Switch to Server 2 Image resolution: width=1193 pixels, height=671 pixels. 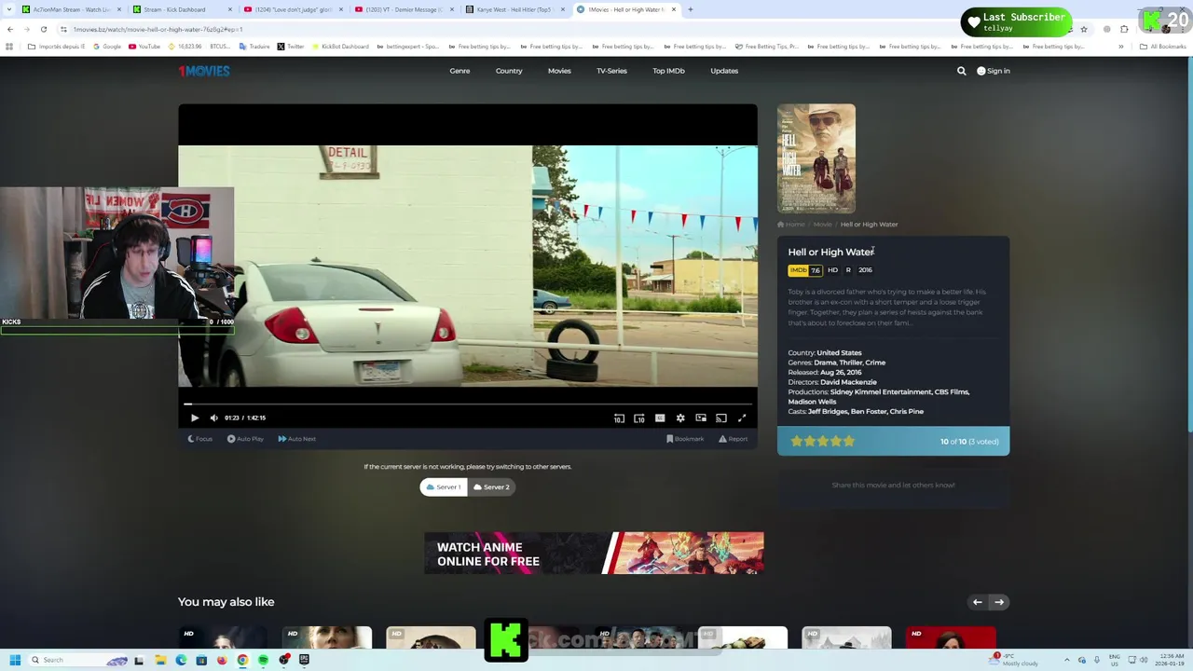(491, 486)
